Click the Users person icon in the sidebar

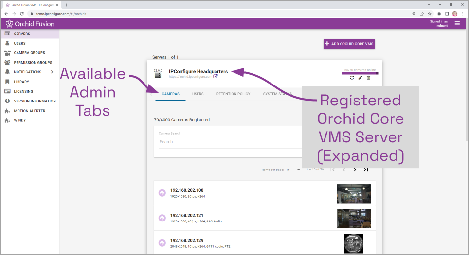point(7,43)
